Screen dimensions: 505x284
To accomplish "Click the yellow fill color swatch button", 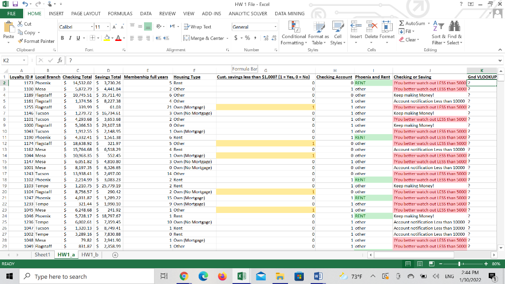I will [107, 38].
